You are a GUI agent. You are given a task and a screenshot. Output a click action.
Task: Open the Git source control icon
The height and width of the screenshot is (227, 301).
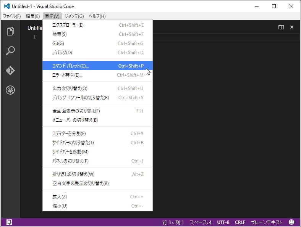point(10,70)
